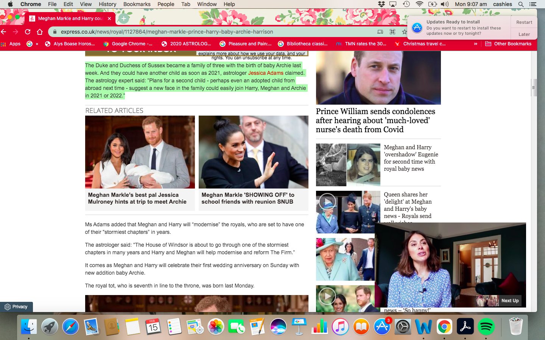
Task: Open Finder from the dock
Action: [x=29, y=327]
